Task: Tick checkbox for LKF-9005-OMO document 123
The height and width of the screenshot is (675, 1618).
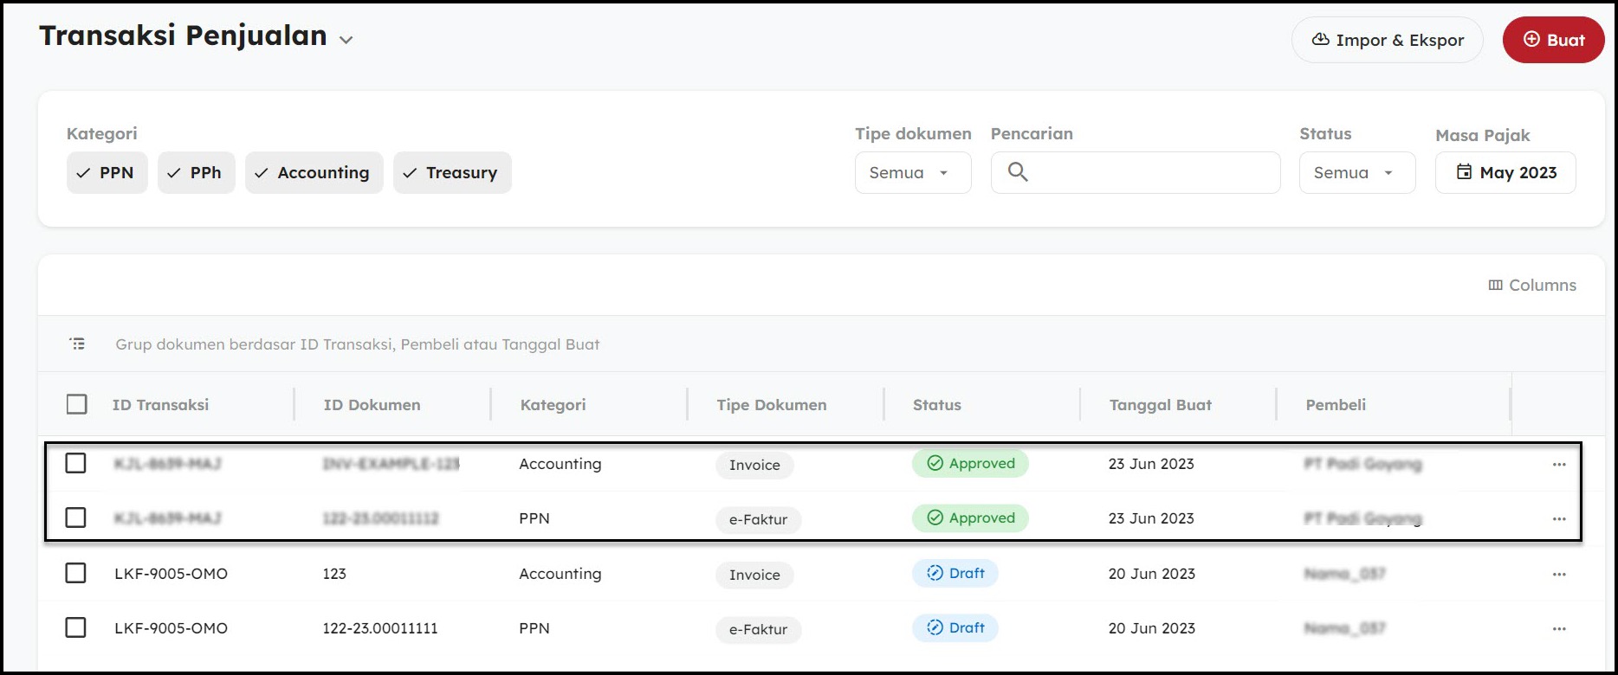Action: tap(76, 573)
